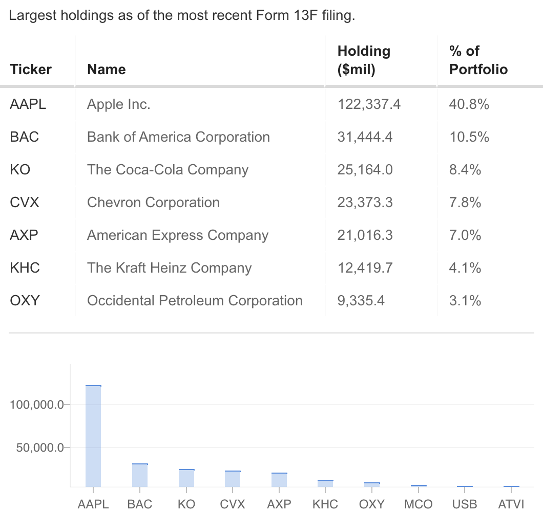This screenshot has width=543, height=513.
Task: Sort table by Name column header
Action: click(x=107, y=69)
